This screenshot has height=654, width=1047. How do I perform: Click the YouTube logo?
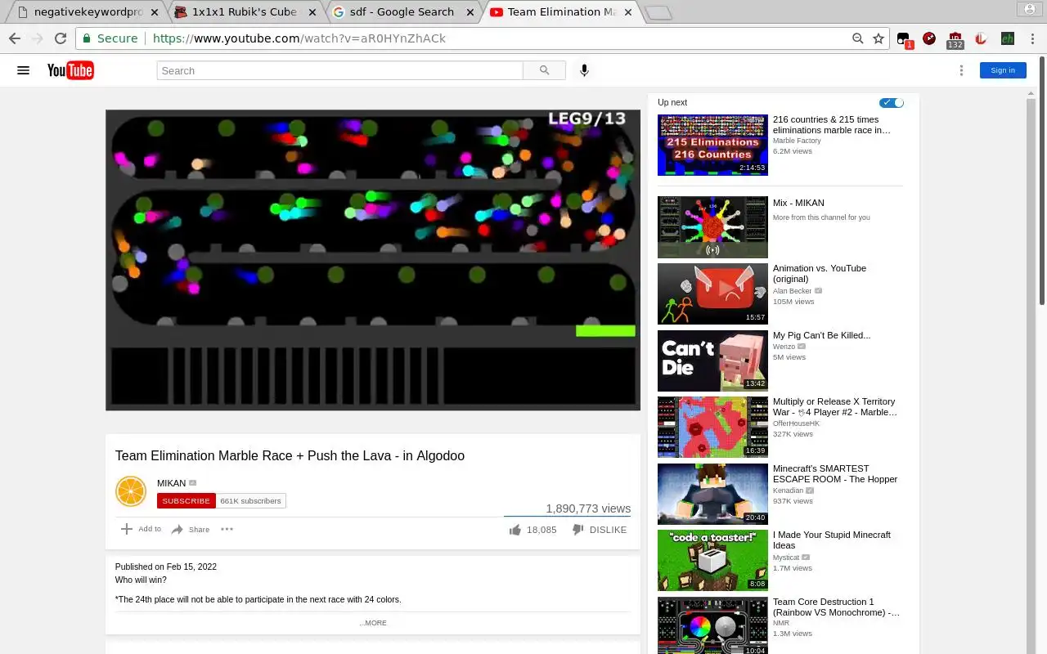coord(70,70)
